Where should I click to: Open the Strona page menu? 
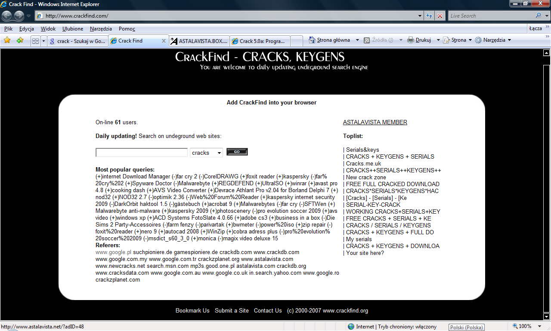point(458,40)
